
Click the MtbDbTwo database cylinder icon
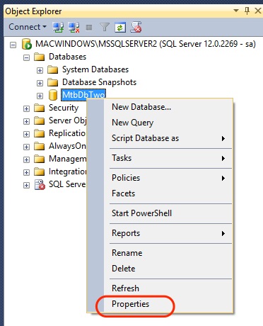(x=53, y=95)
